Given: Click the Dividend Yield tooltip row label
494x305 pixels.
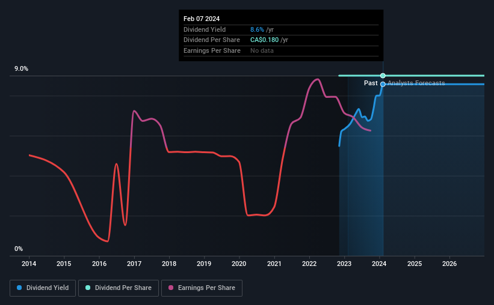Looking at the screenshot, I should pos(205,29).
